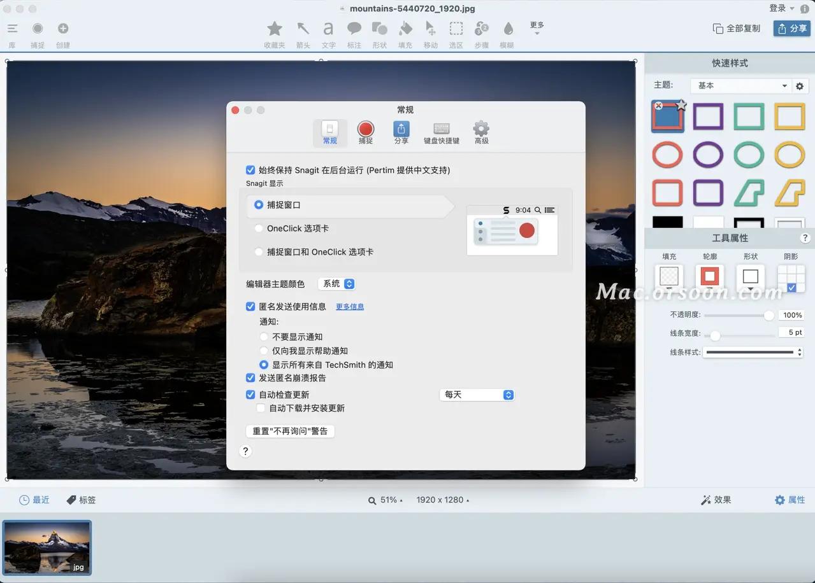Switch to the 键盘快捷键 preferences tab
The width and height of the screenshot is (815, 583).
(x=442, y=133)
